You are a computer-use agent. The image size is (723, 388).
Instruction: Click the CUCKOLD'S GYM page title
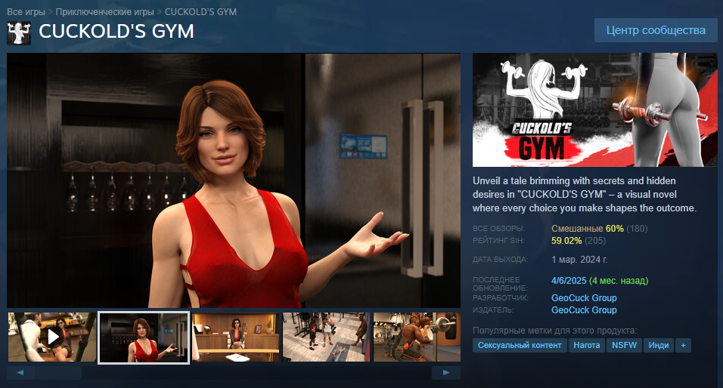116,32
